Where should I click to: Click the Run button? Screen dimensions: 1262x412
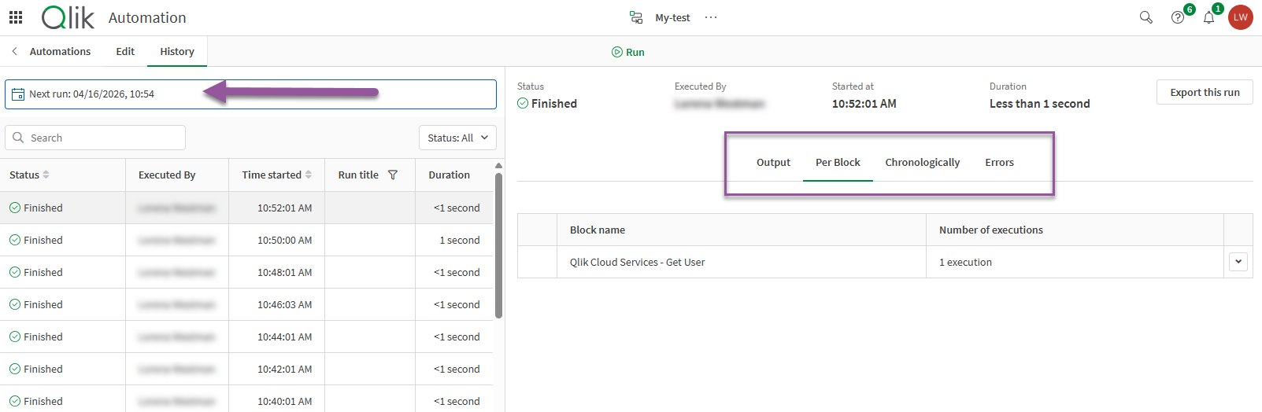pos(628,52)
